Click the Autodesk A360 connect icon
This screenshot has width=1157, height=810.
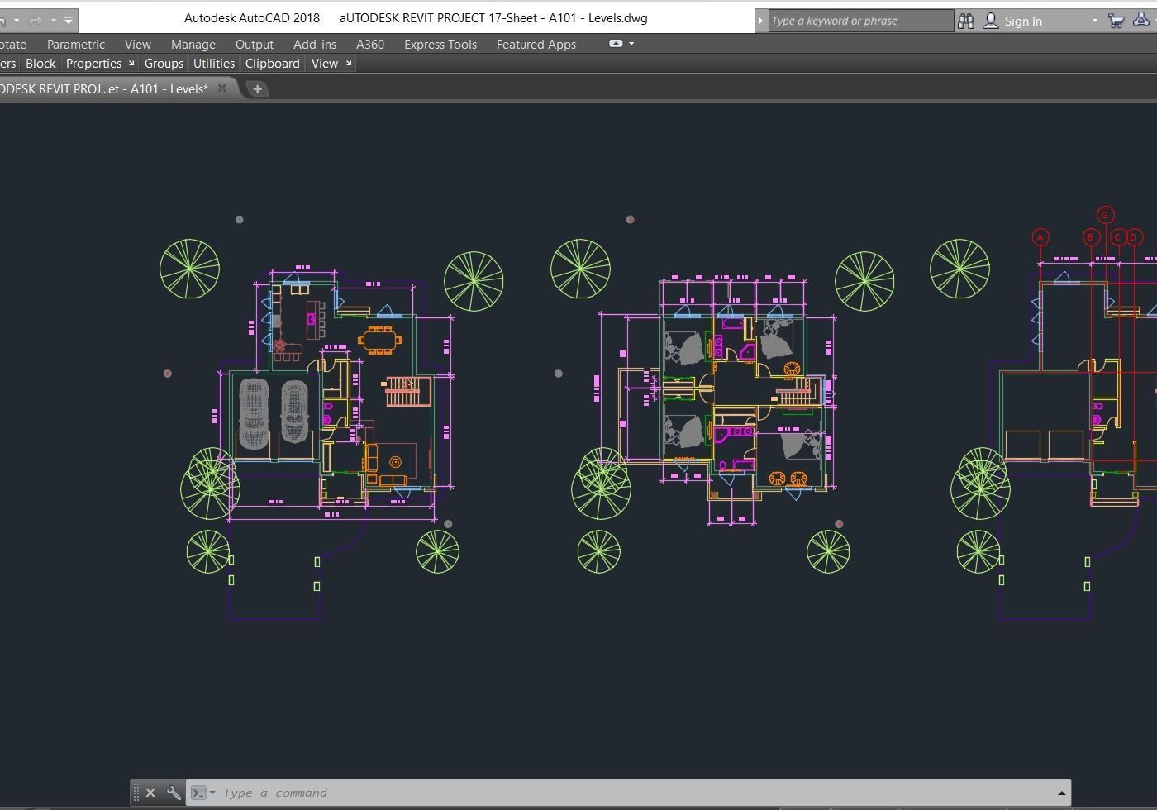coord(1141,21)
